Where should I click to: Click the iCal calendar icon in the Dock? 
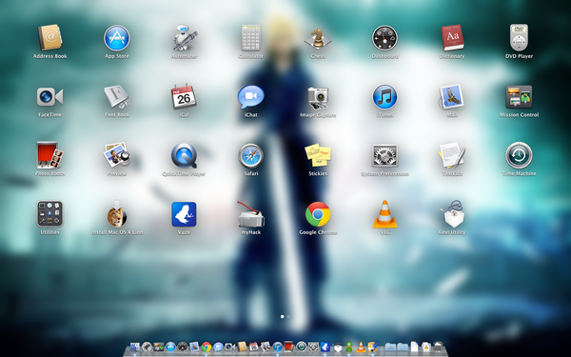pyautogui.click(x=254, y=347)
